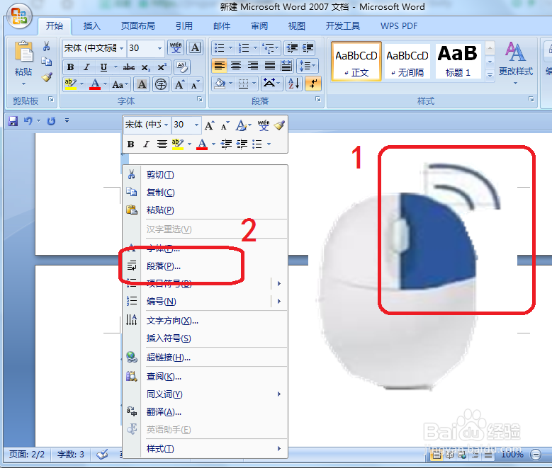Toggle Strikethrough in the ribbon
552x468 pixels.
tap(128, 67)
